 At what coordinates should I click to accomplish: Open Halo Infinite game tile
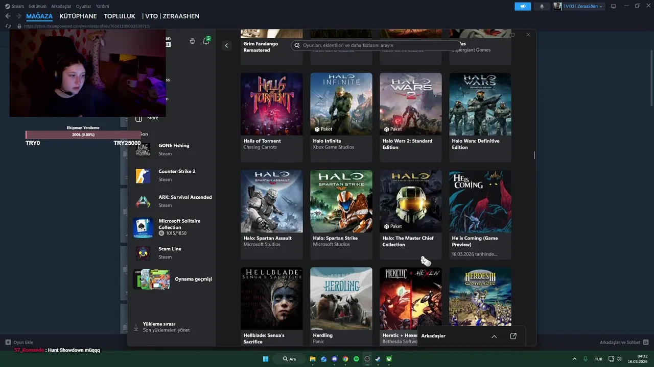pyautogui.click(x=341, y=117)
